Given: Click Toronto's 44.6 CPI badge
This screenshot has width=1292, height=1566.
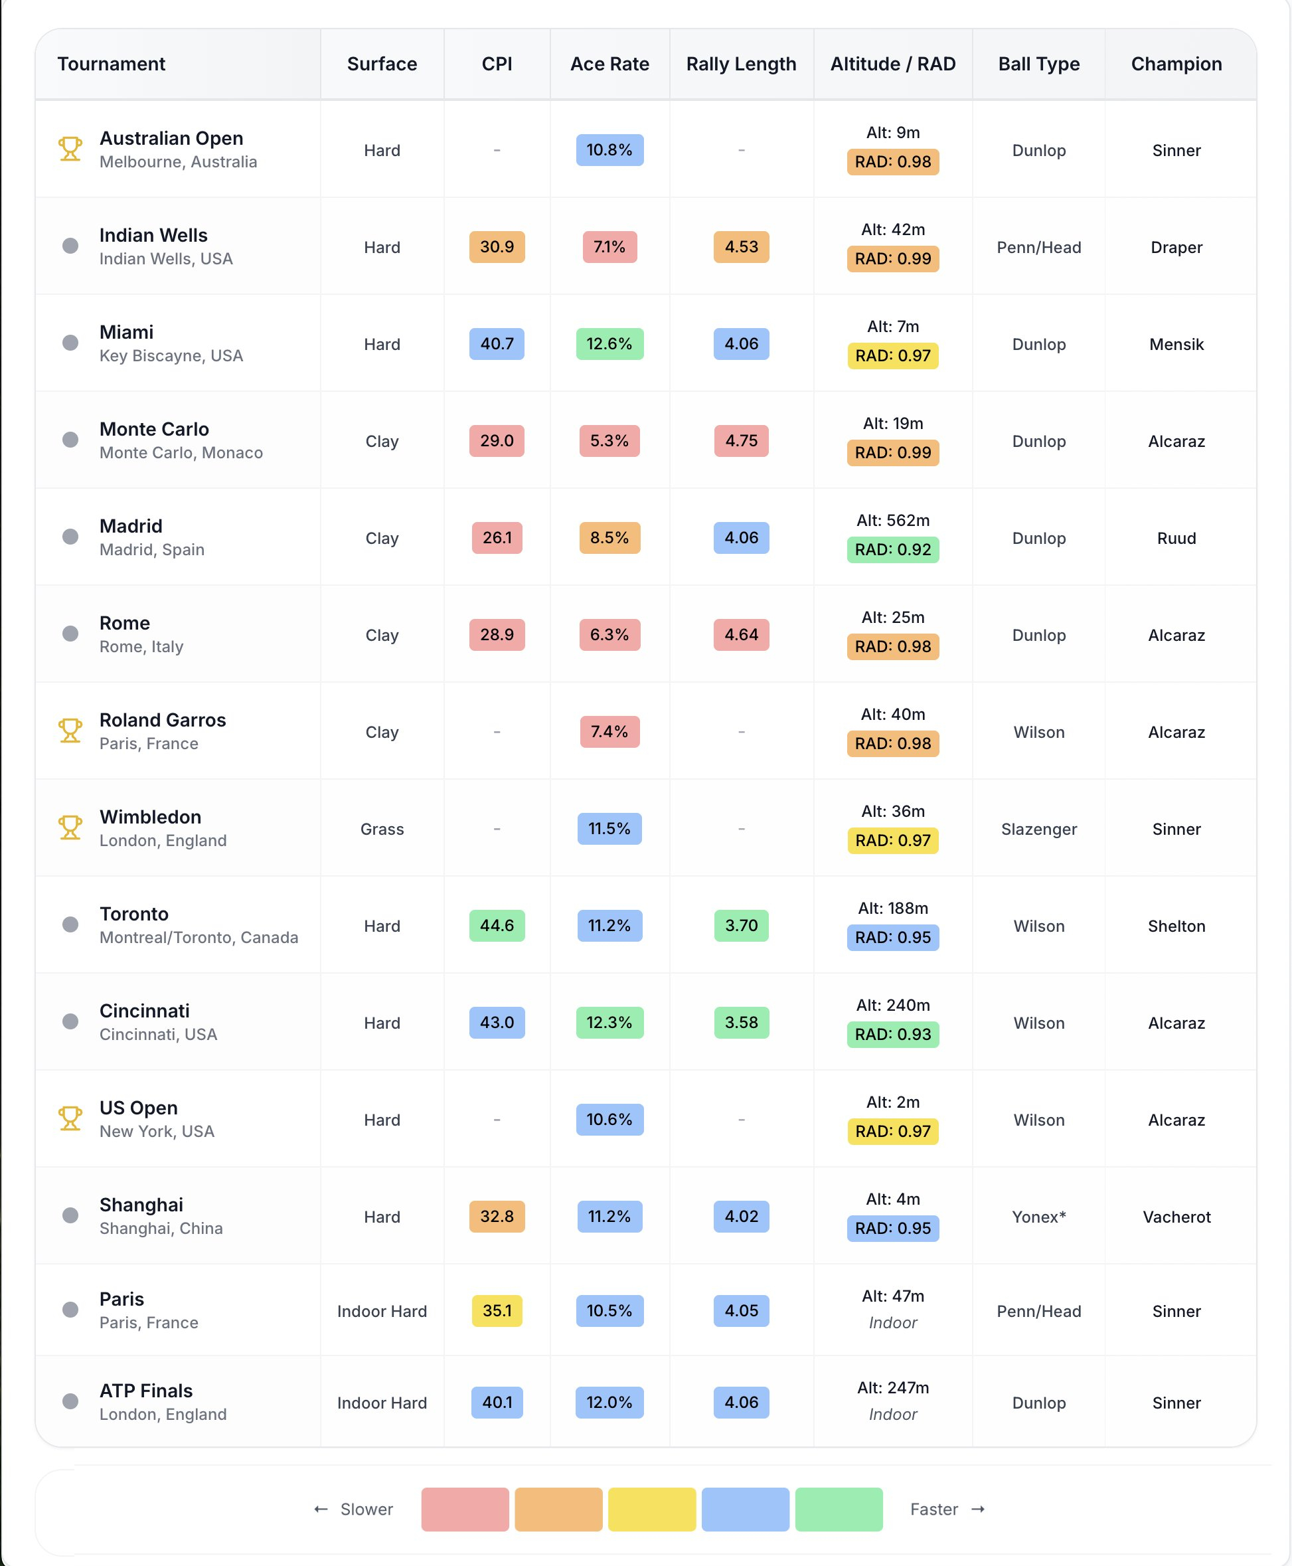Looking at the screenshot, I should 497,925.
